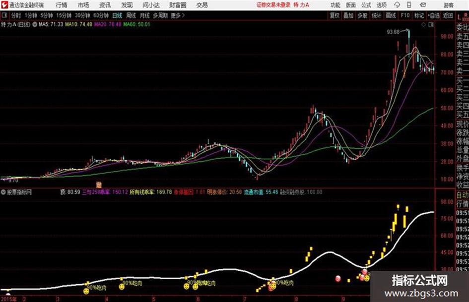Click the 流通市值: 55.46 indicator value
This screenshot has width=469, height=302.
click(x=261, y=192)
